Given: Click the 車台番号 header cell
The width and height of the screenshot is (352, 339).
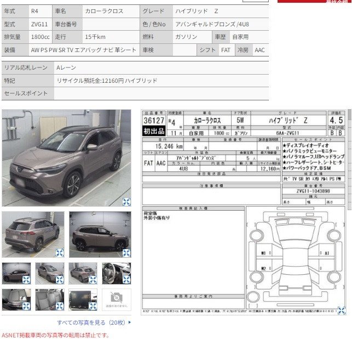Looking at the screenshot, I should coord(67,24).
